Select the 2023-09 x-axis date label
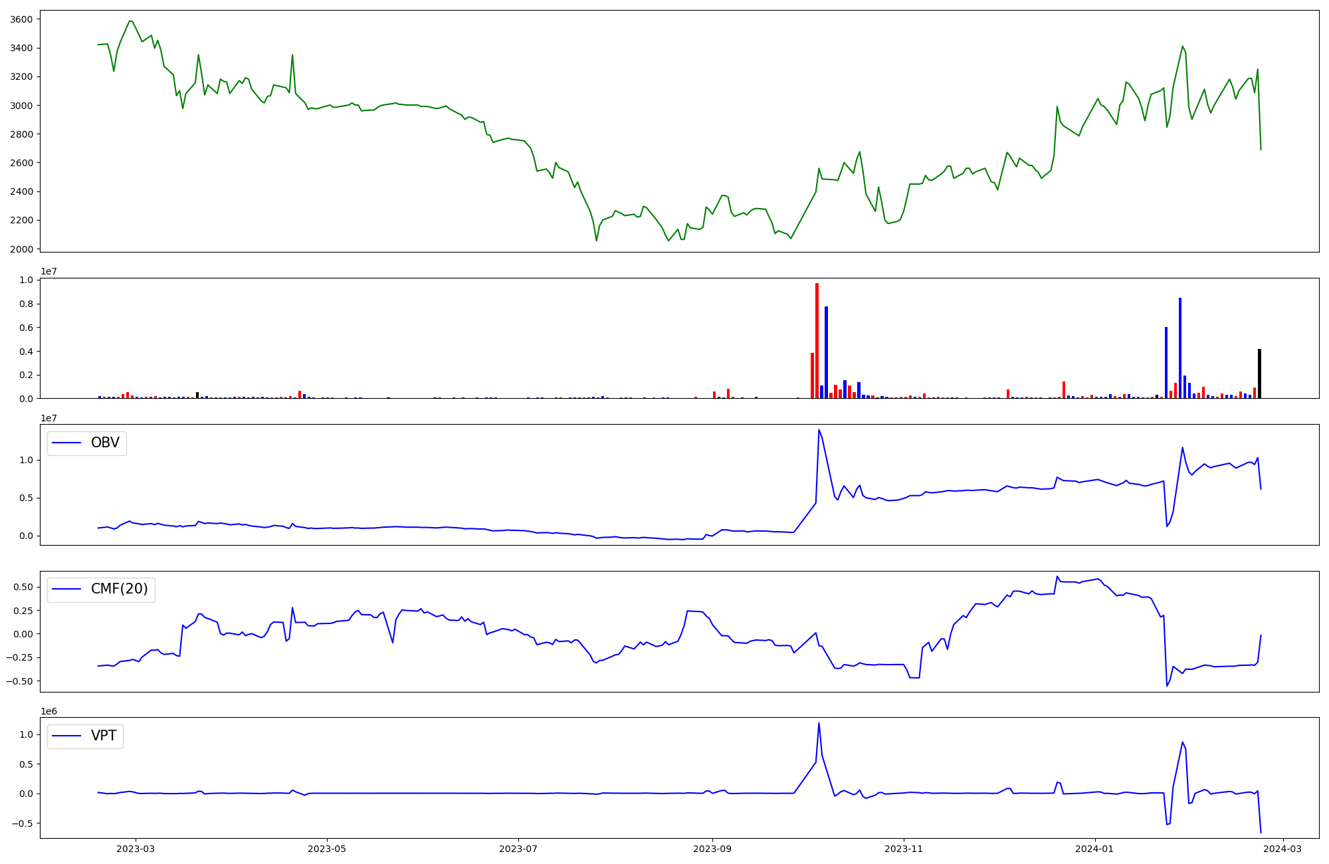The width and height of the screenshot is (1329, 864). tap(712, 849)
